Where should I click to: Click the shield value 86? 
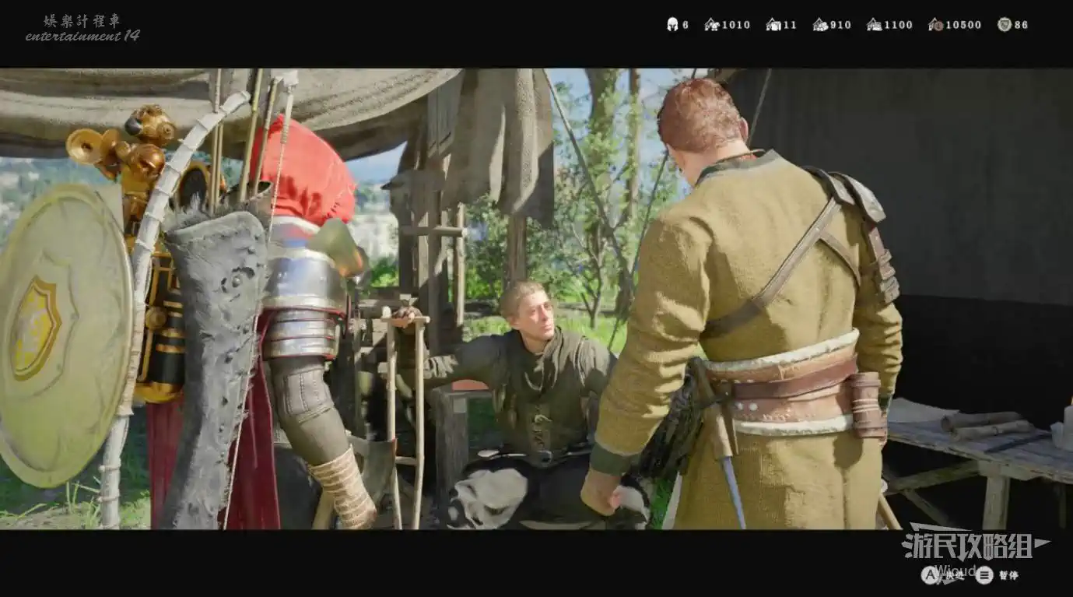[x=1021, y=25]
